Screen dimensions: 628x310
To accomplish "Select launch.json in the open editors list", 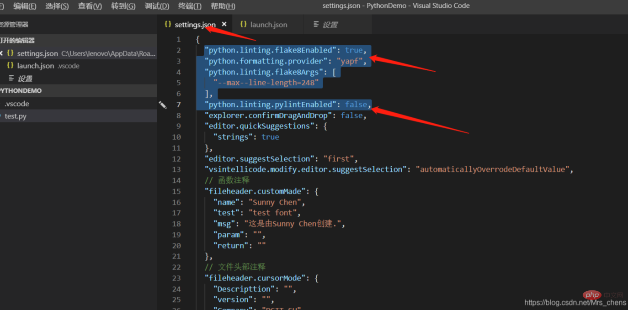I will 36,66.
